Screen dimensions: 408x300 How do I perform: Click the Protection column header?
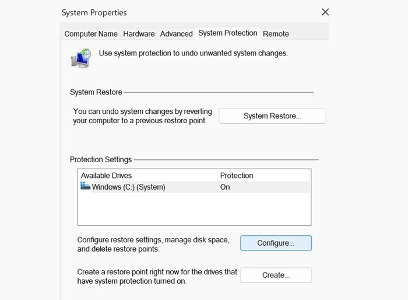[236, 175]
